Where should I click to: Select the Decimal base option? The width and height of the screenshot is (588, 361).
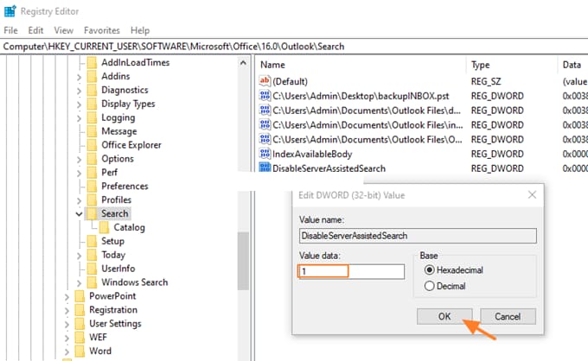coord(429,288)
